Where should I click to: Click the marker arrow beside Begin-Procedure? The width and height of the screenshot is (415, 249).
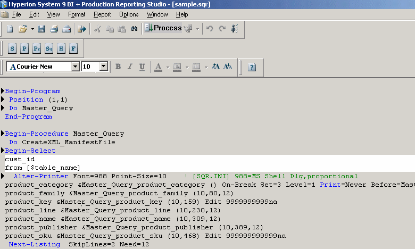3,134
